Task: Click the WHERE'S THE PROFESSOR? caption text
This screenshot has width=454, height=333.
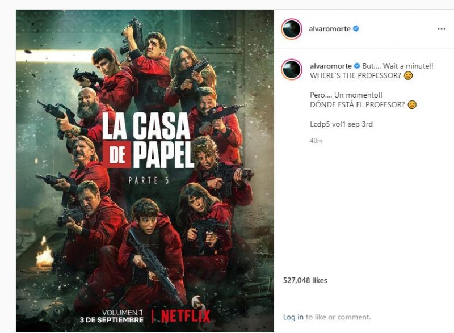Action: [356, 76]
